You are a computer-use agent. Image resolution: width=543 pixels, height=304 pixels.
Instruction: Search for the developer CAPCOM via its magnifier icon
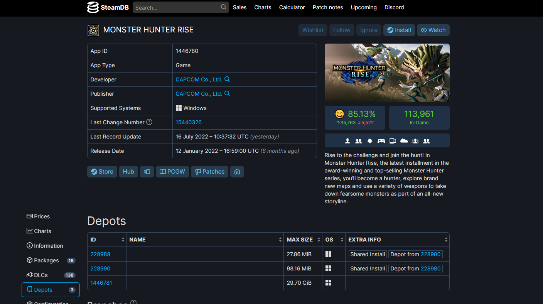pyautogui.click(x=227, y=79)
